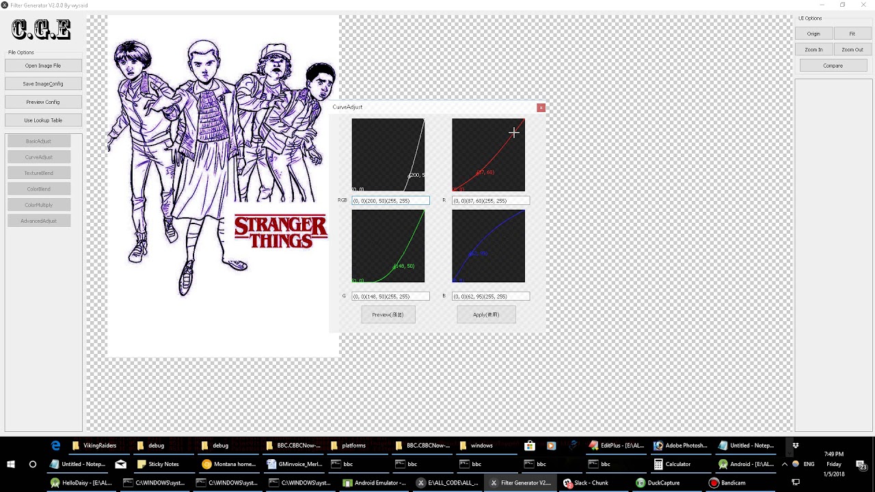The height and width of the screenshot is (492, 875).
Task: Close the CurveAdjust dialog
Action: click(541, 107)
